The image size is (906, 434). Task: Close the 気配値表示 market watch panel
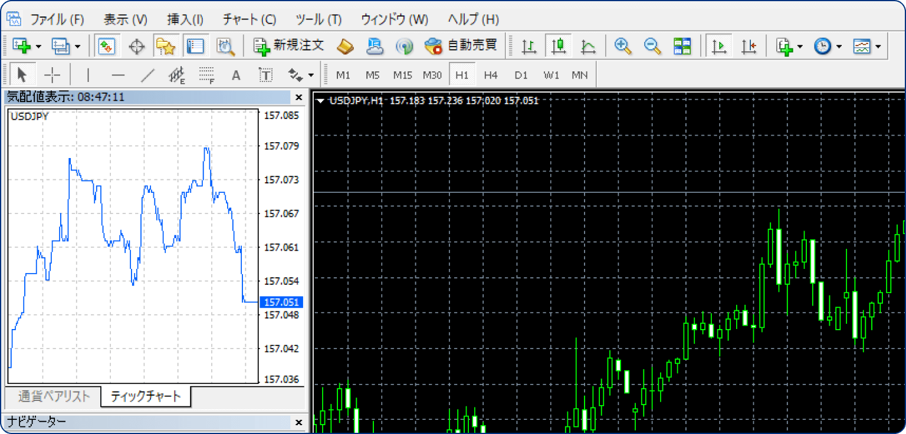point(298,97)
